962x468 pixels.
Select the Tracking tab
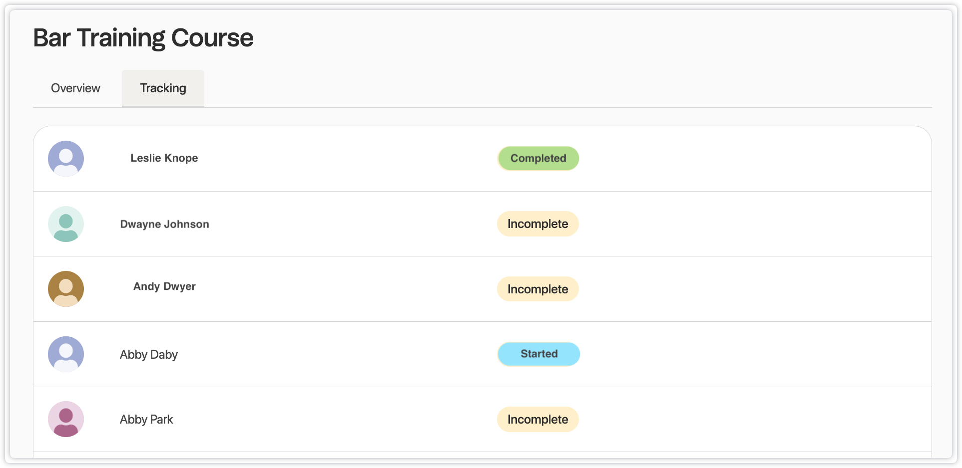coord(163,88)
